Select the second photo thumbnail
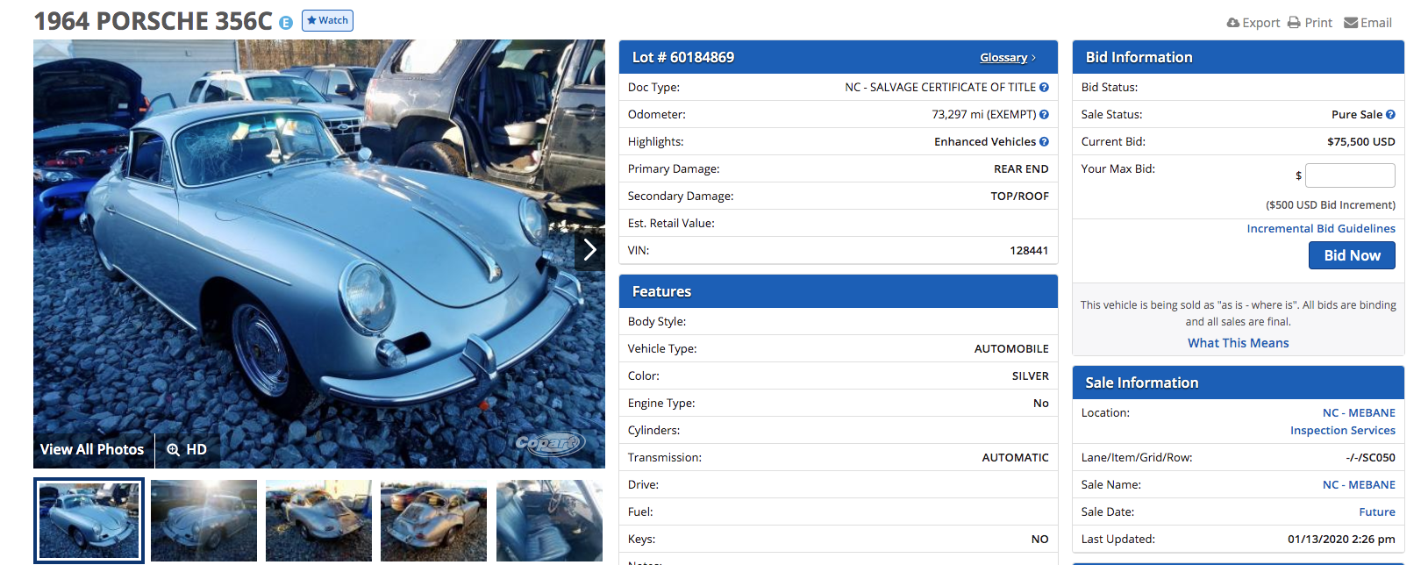Viewport: 1428px width, 565px height. coord(203,520)
